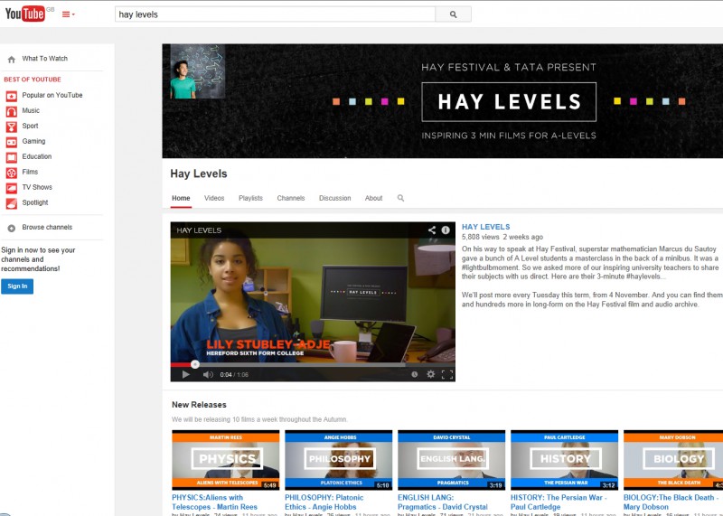Open the Browse channels link
This screenshot has width=723, height=516.
click(x=47, y=227)
